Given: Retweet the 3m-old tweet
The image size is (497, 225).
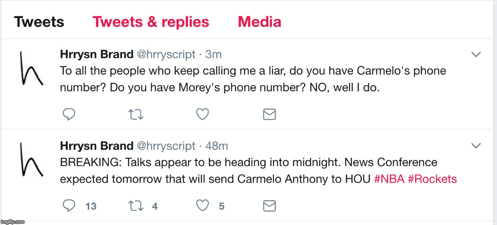Looking at the screenshot, I should click(x=135, y=115).
